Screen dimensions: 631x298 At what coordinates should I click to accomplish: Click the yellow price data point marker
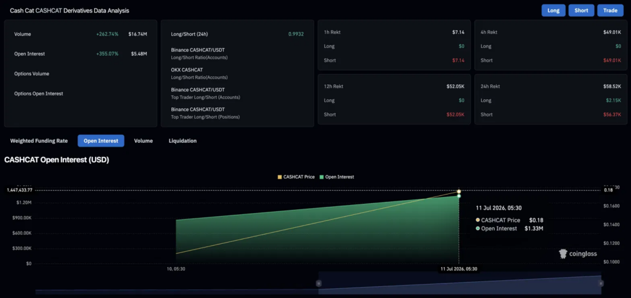pos(458,191)
